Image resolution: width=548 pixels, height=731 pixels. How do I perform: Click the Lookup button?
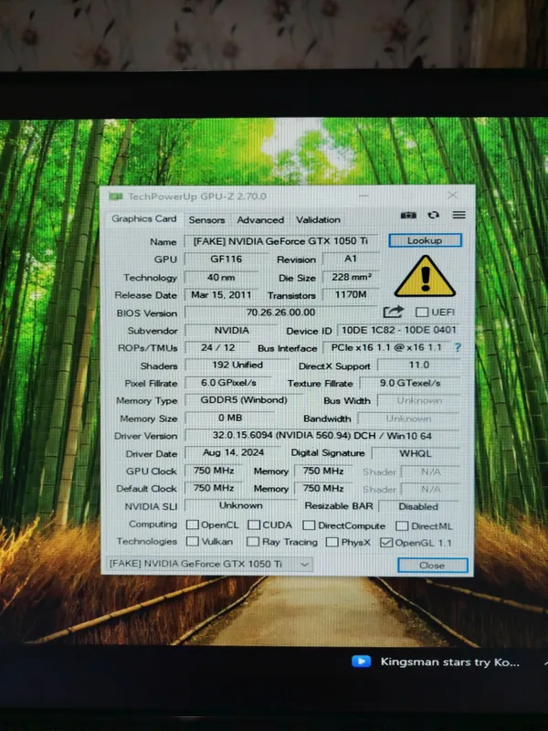[425, 240]
